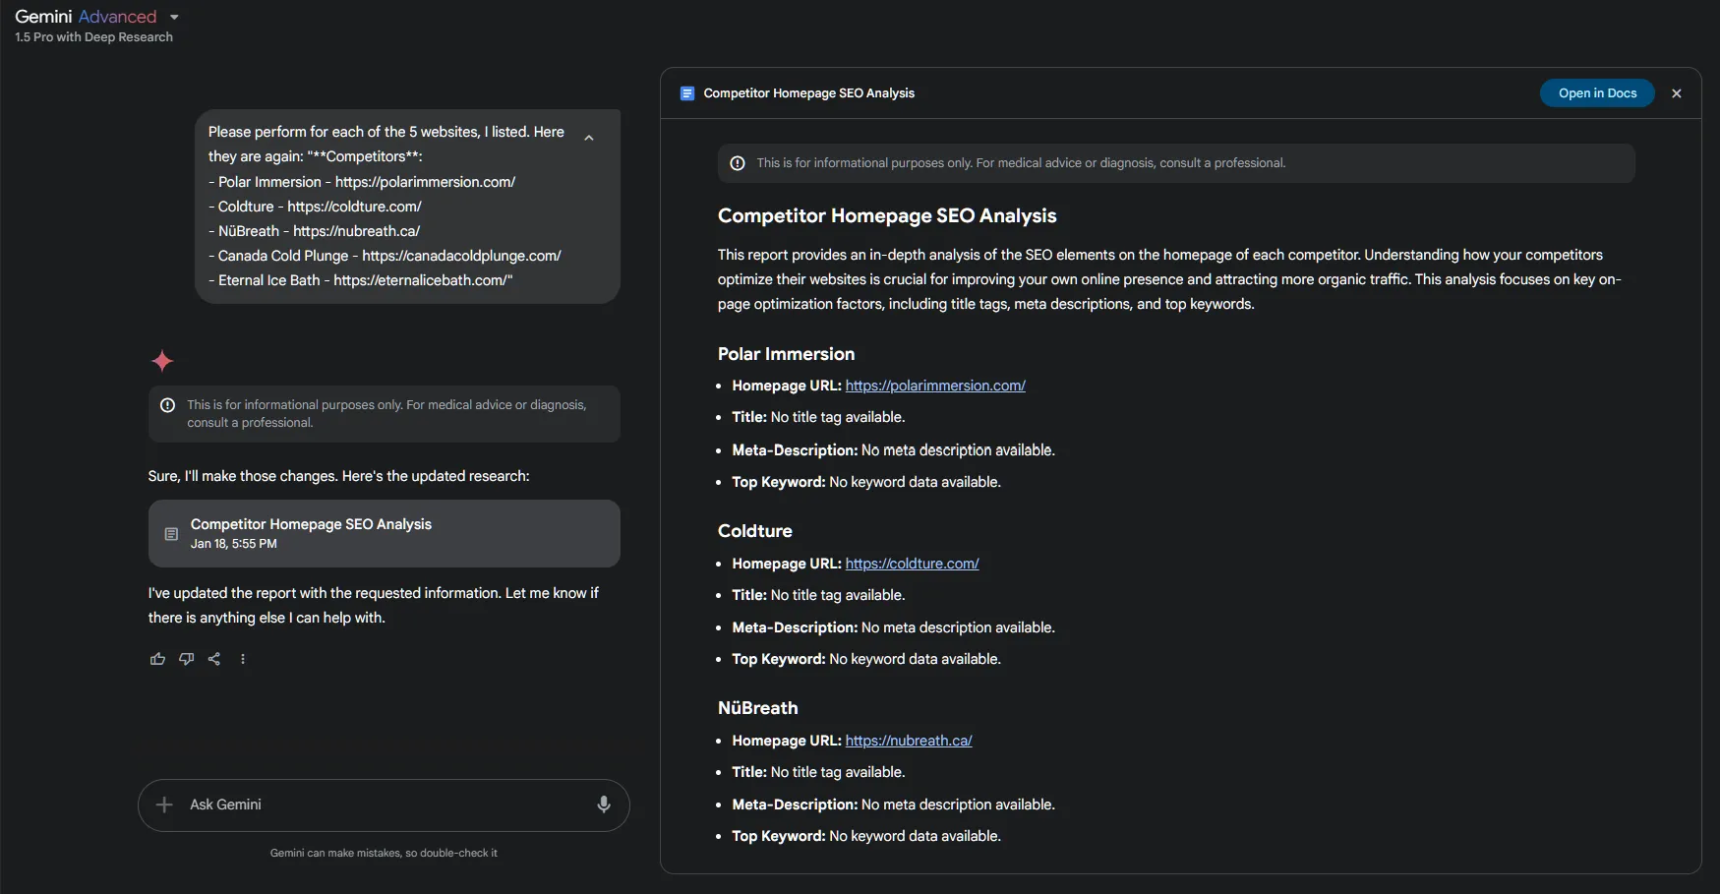This screenshot has height=894, width=1720.
Task: Open the coldture.com link
Action: coord(912,564)
